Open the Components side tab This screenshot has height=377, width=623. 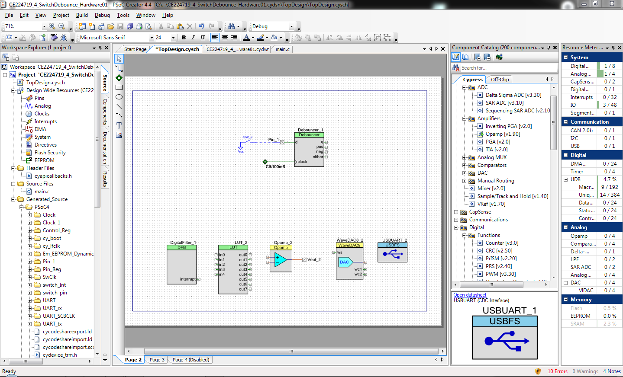[105, 112]
